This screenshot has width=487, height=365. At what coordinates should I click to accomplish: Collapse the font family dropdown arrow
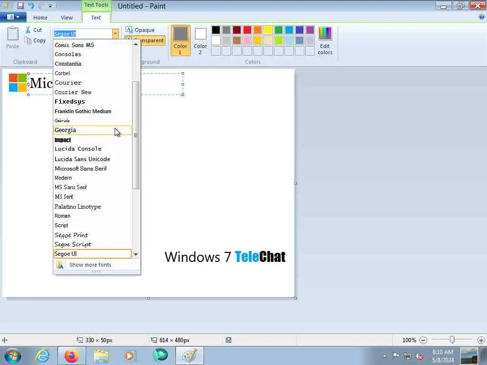click(x=115, y=34)
